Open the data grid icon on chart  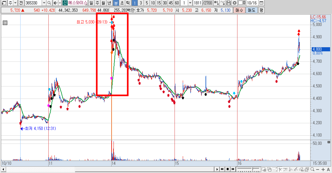click(x=5, y=23)
